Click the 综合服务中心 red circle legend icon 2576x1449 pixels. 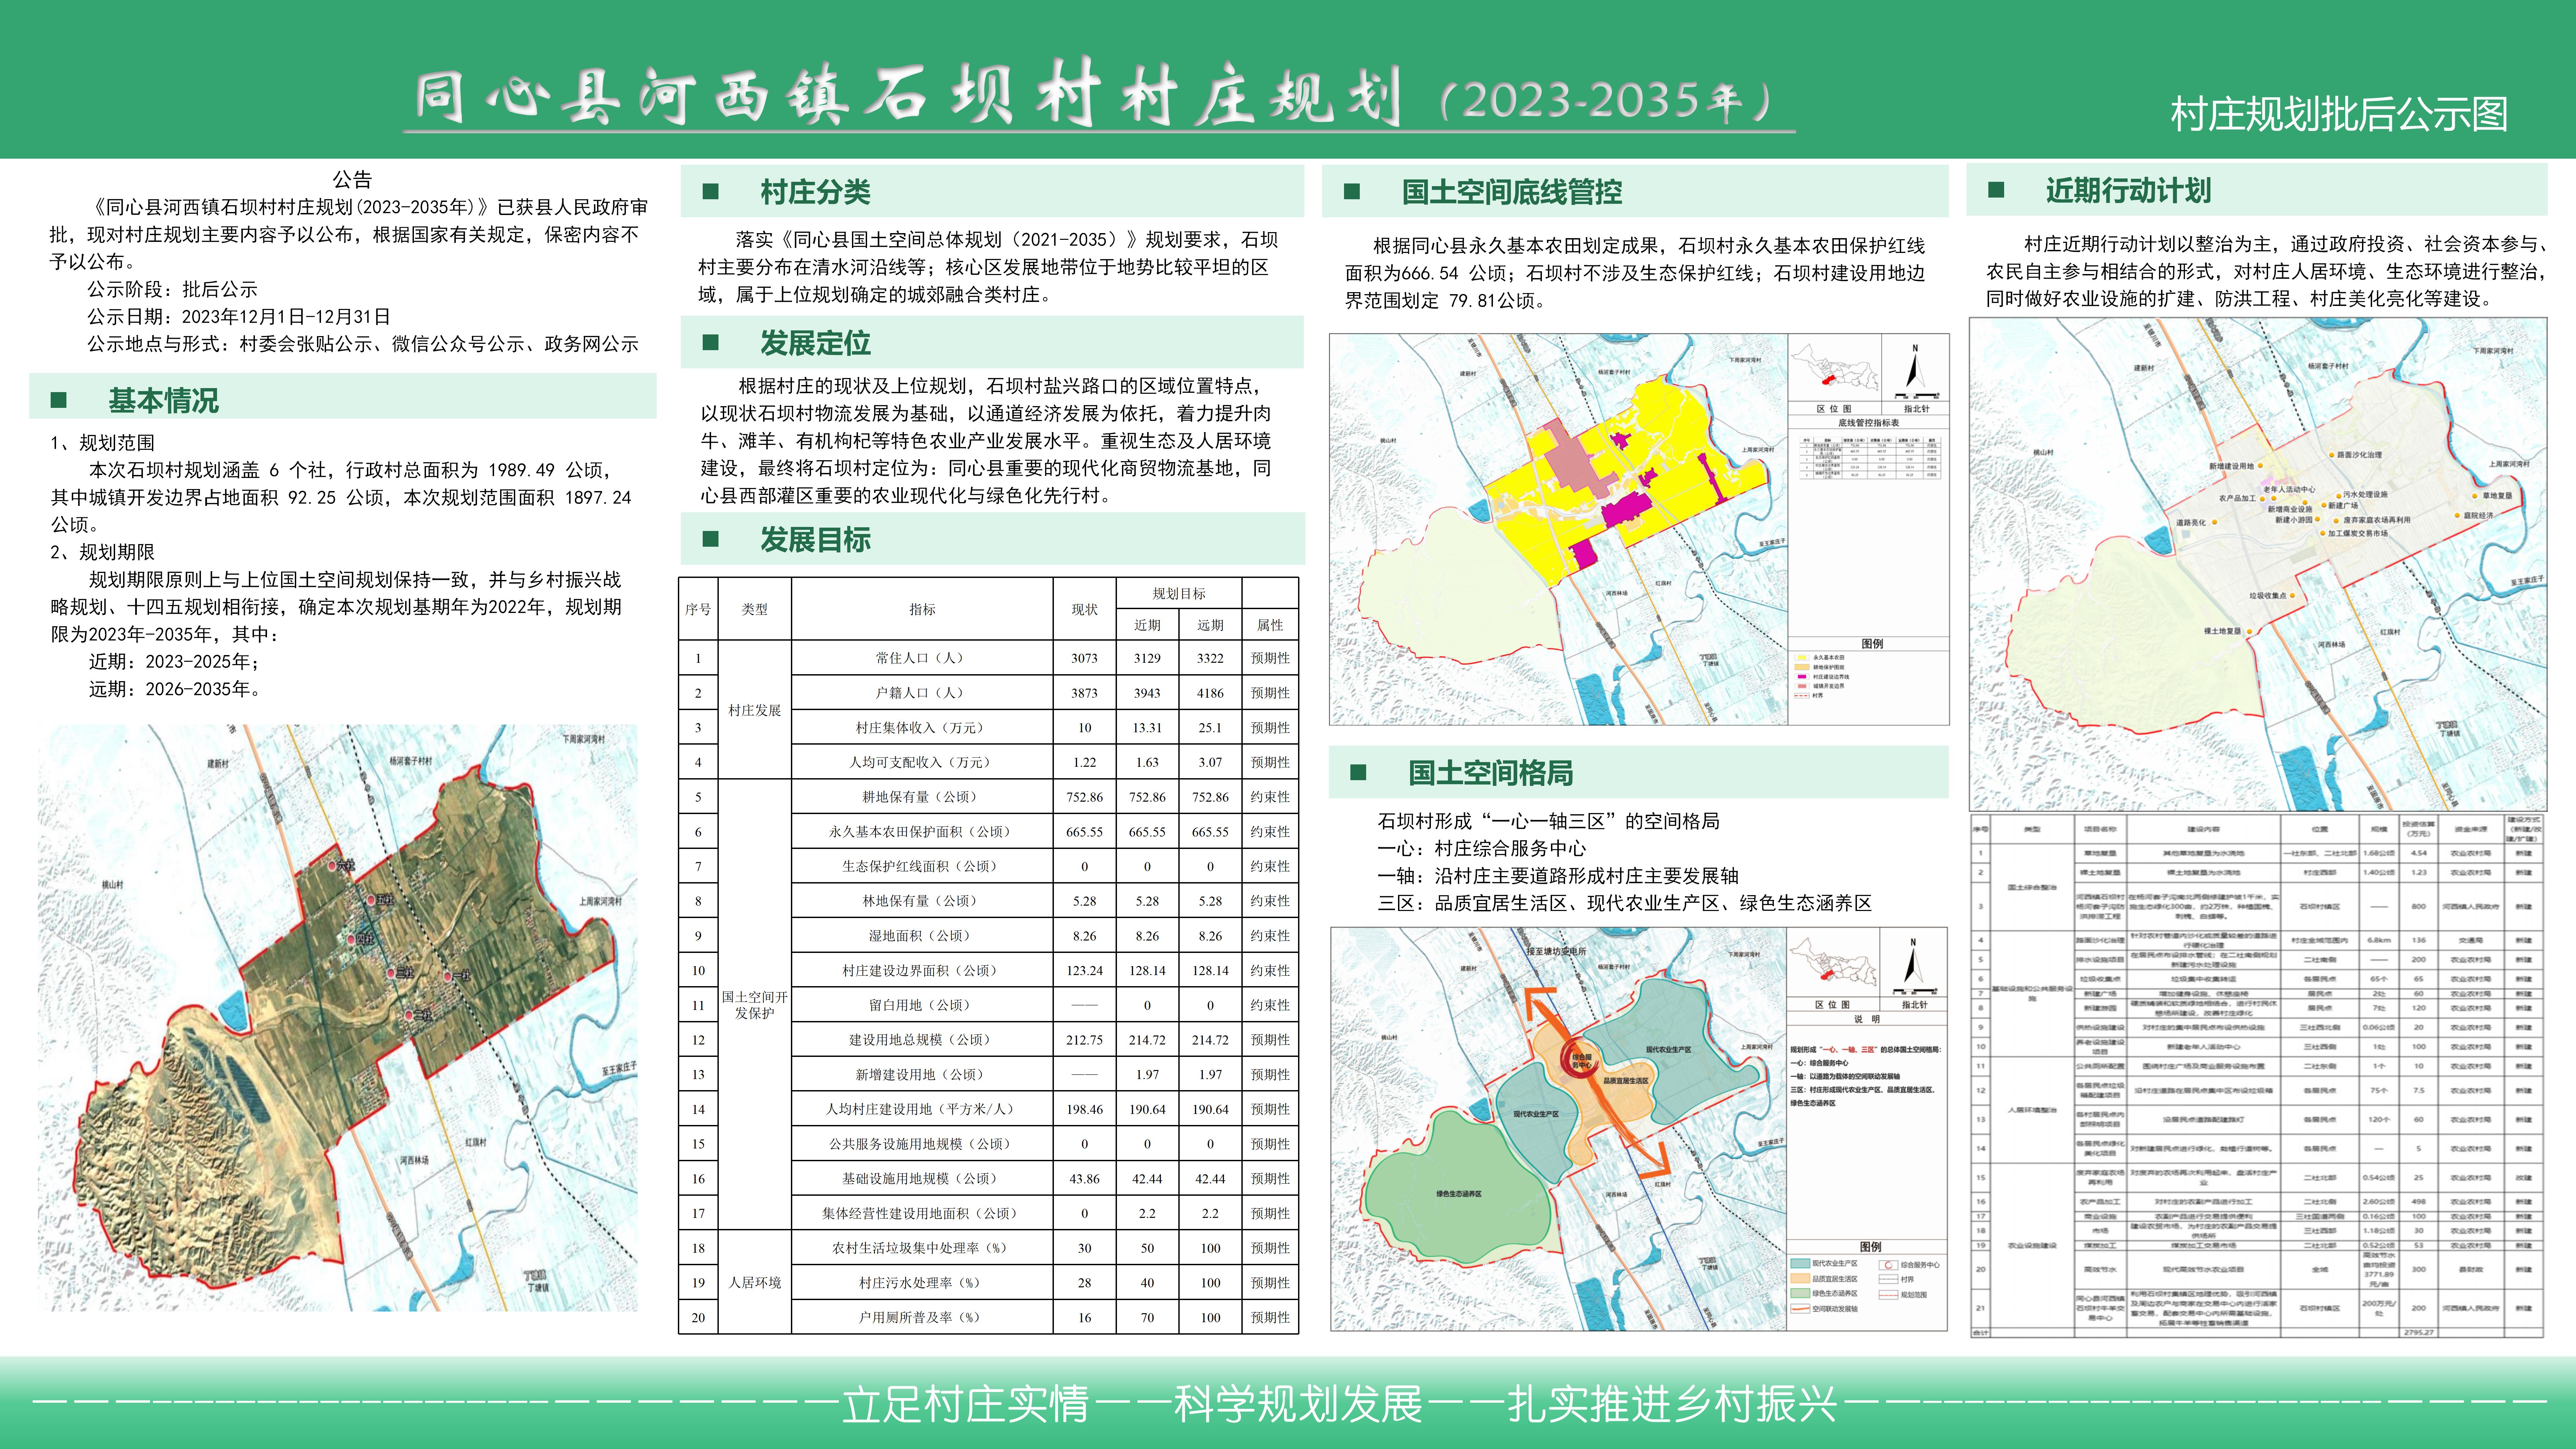[1889, 1265]
